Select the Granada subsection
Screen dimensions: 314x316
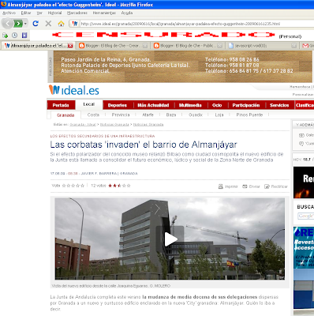point(65,115)
